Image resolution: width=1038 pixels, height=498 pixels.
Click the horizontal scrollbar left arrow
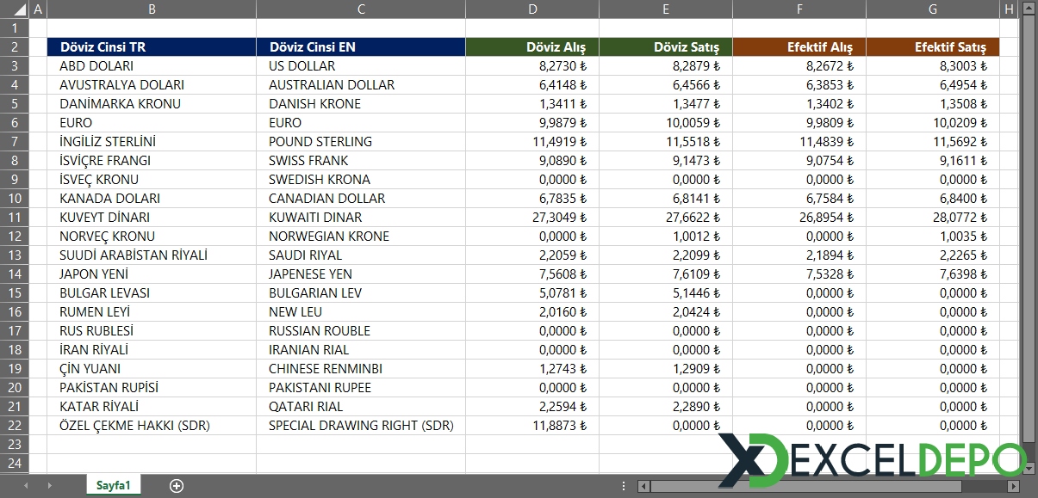(x=643, y=486)
